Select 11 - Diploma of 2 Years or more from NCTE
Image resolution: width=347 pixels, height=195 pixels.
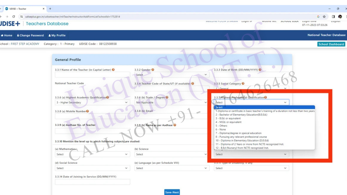(265, 144)
